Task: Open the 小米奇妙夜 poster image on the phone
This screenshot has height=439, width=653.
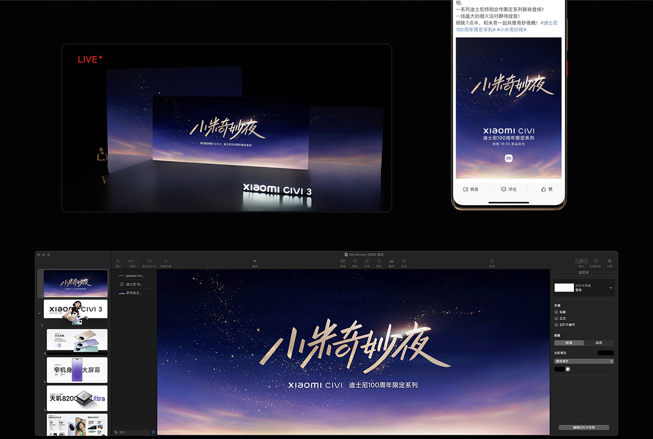Action: tap(509, 108)
